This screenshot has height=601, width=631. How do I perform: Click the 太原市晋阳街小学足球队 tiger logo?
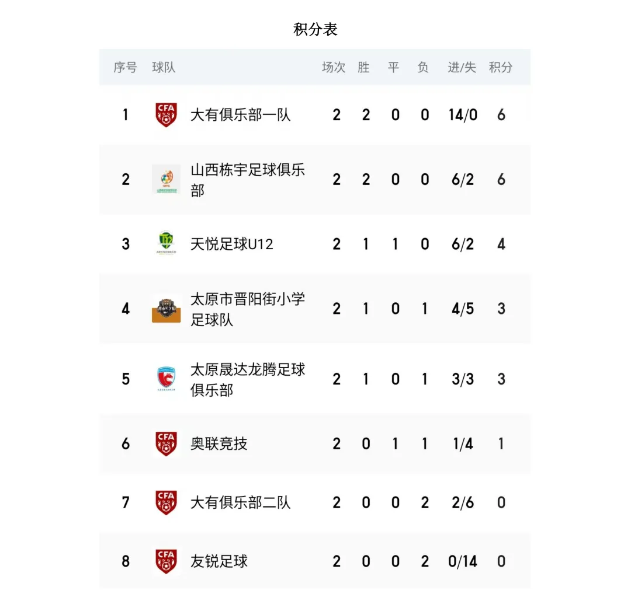(x=166, y=309)
